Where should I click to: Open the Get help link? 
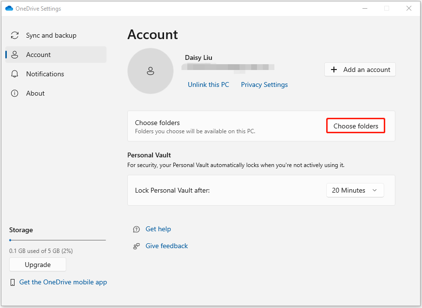coord(158,229)
